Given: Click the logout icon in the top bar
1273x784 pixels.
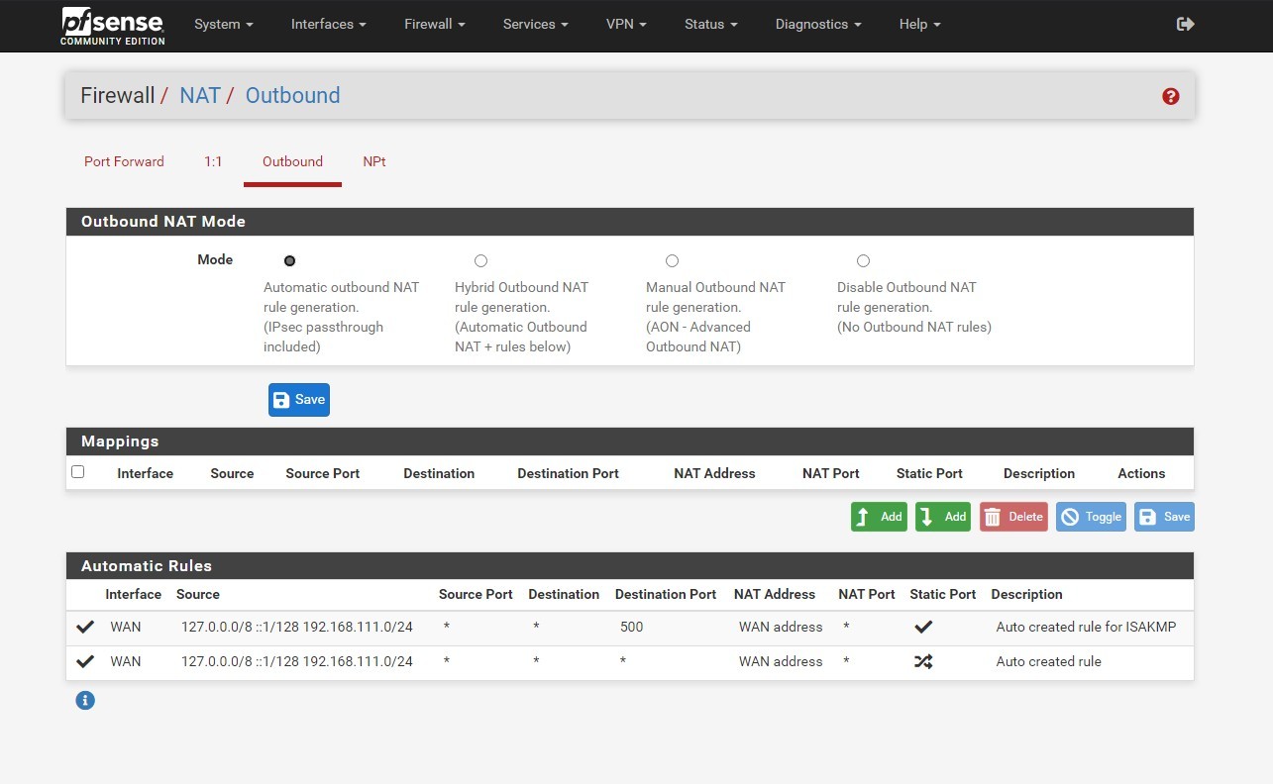Looking at the screenshot, I should coord(1185,24).
